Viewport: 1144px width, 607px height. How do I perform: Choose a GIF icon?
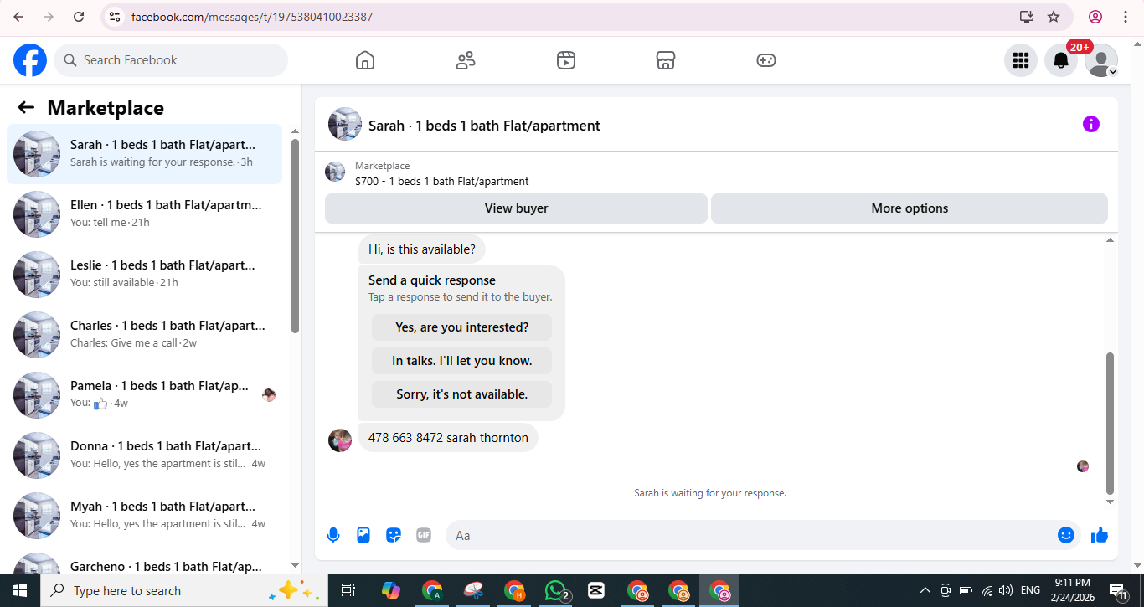424,535
